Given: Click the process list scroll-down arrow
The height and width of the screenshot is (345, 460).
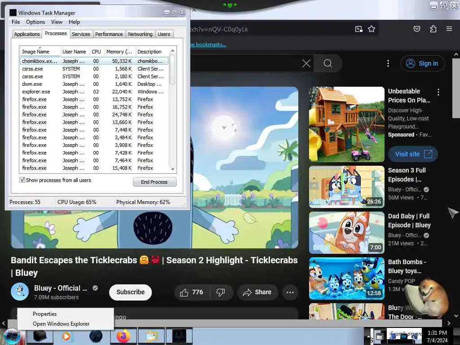Looking at the screenshot, I should (x=172, y=169).
